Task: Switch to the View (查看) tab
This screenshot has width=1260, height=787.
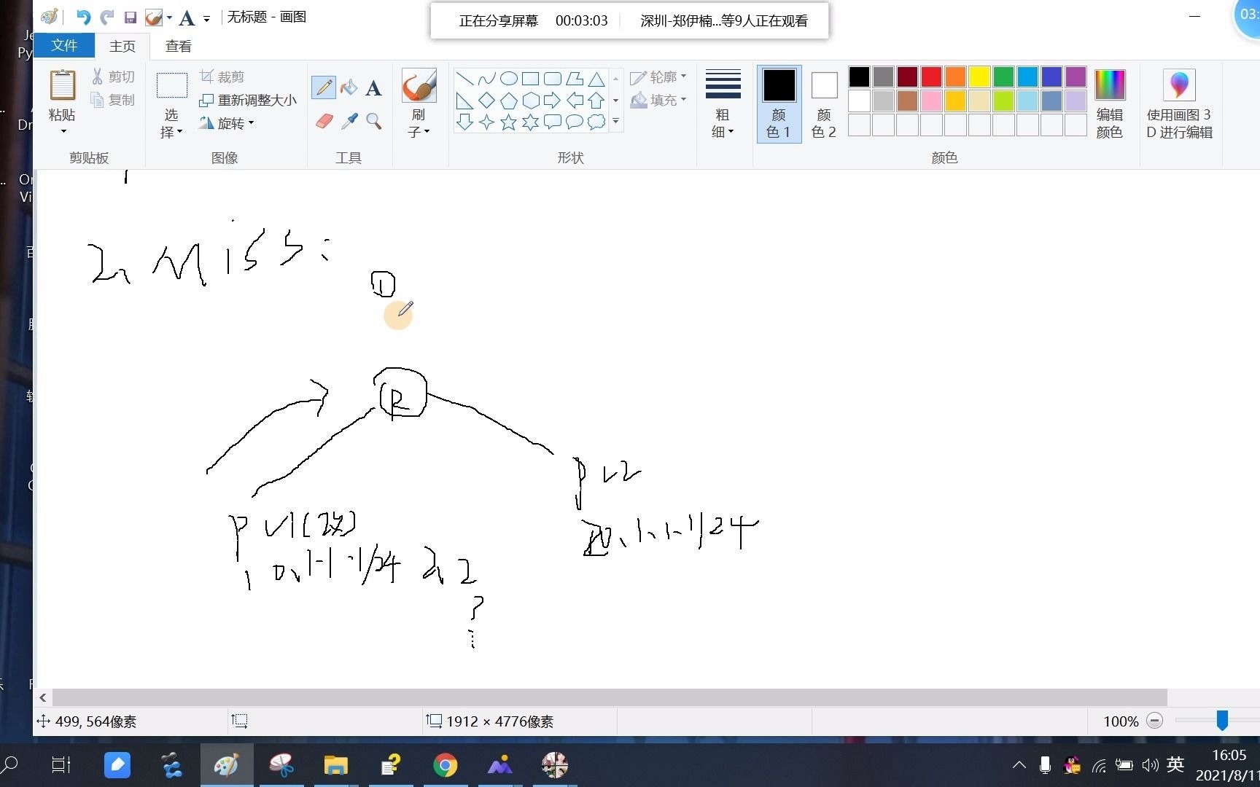Action: pos(179,46)
